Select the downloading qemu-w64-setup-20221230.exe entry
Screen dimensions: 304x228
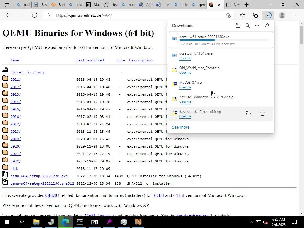tap(221, 40)
